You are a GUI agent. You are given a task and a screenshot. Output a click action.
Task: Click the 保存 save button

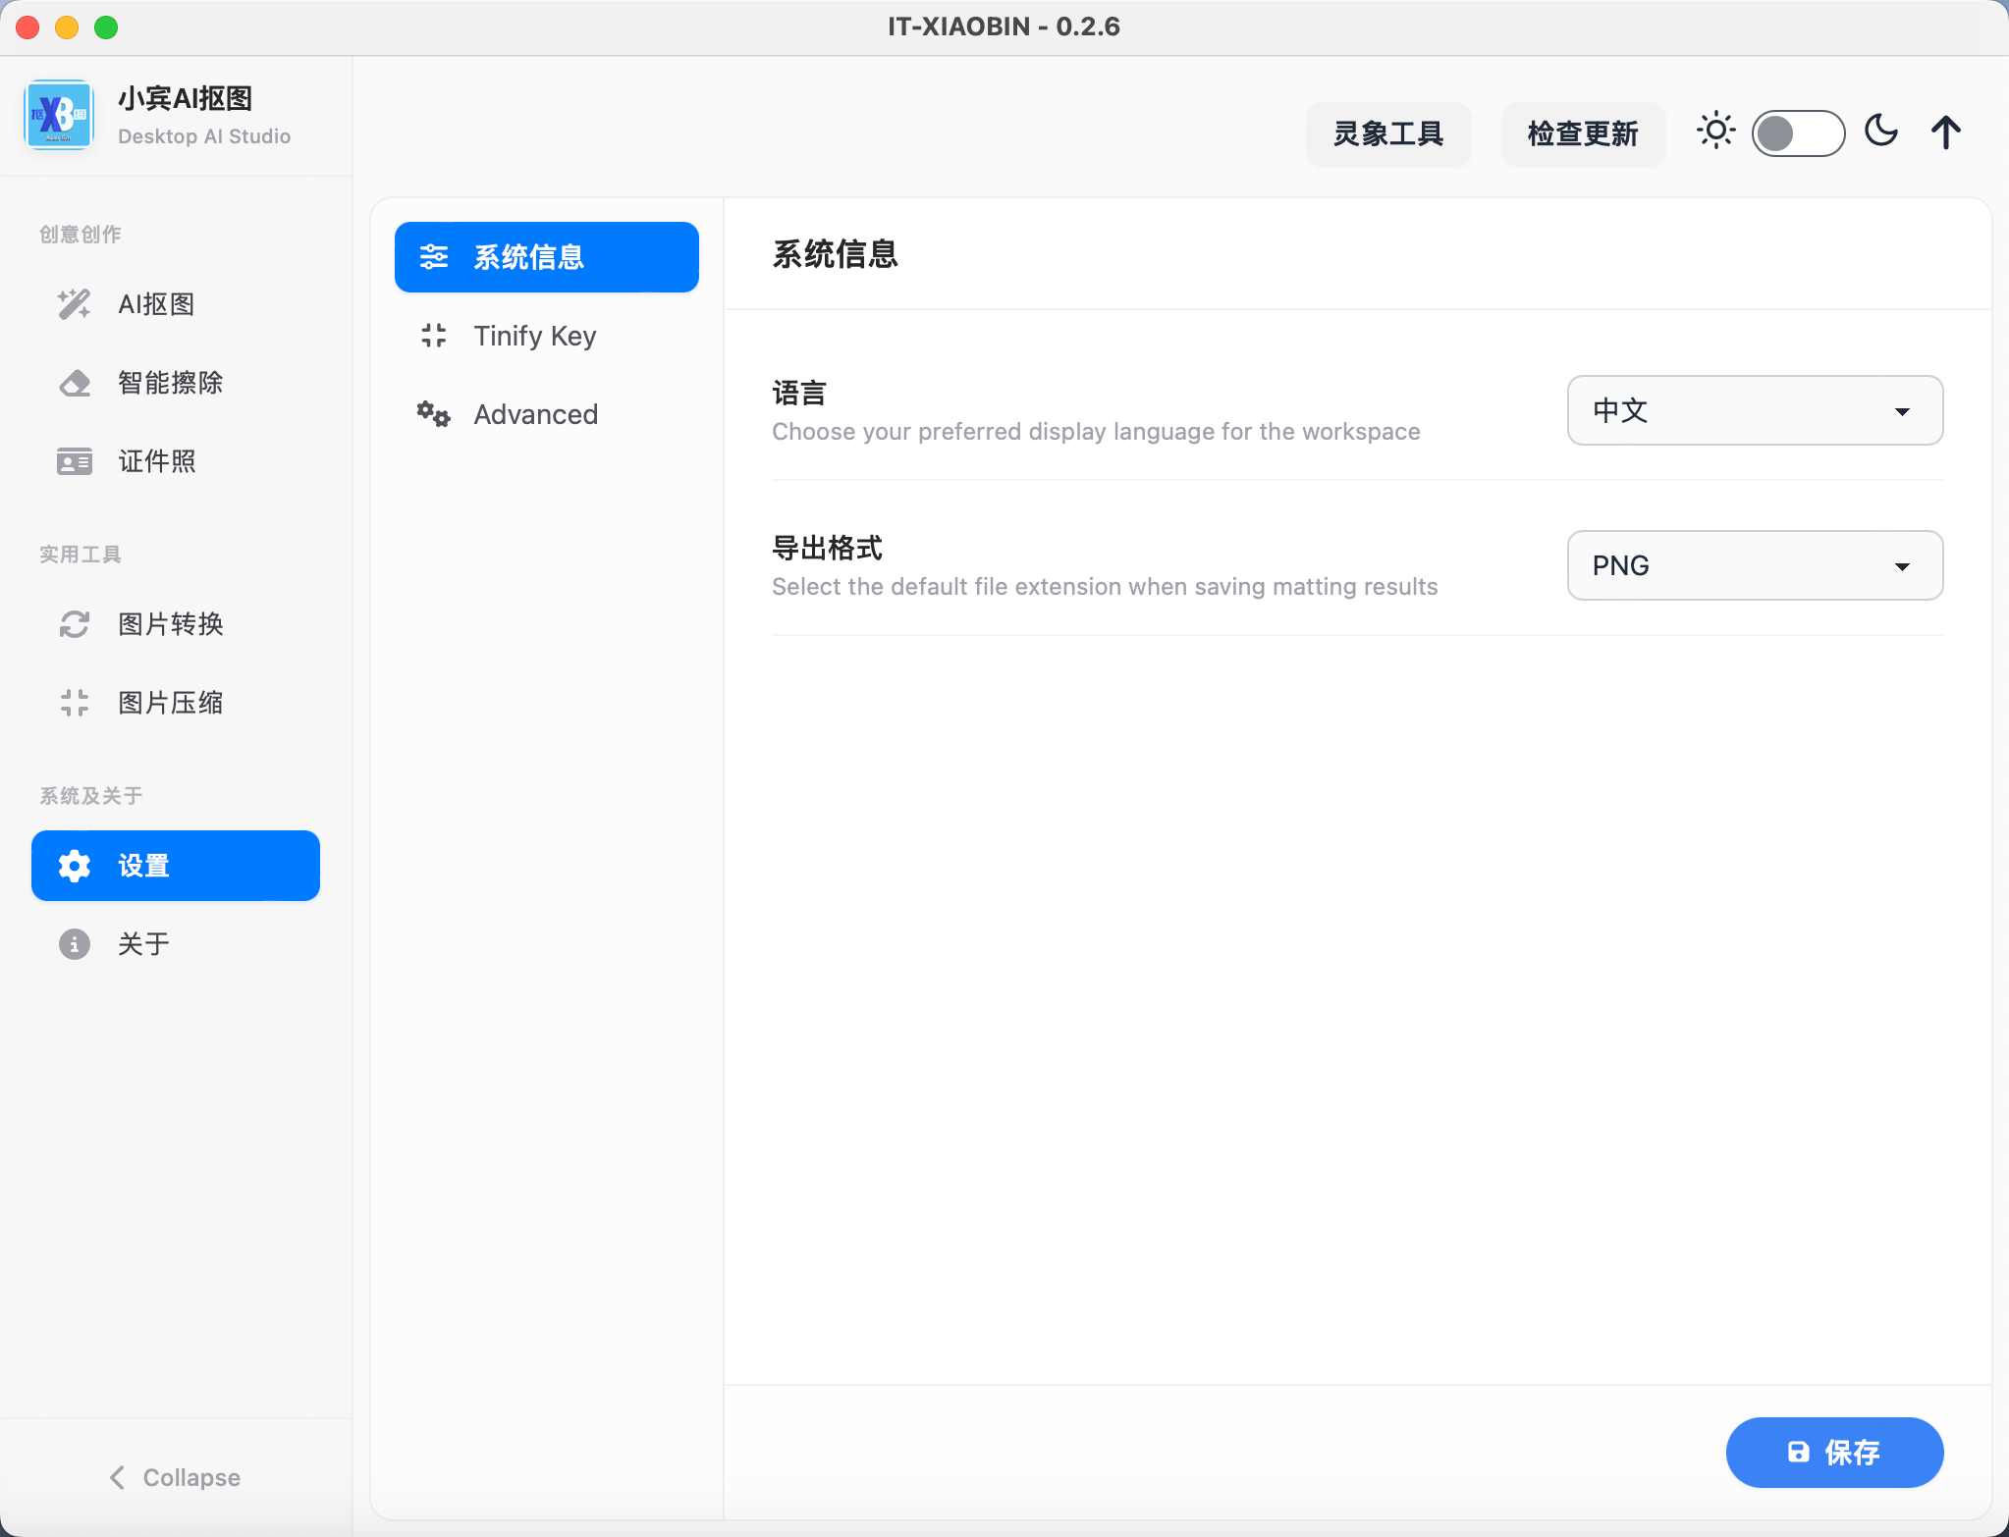pos(1834,1453)
